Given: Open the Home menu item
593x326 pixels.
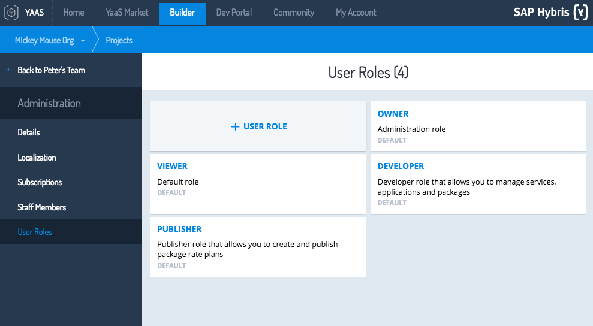Looking at the screenshot, I should [x=74, y=13].
